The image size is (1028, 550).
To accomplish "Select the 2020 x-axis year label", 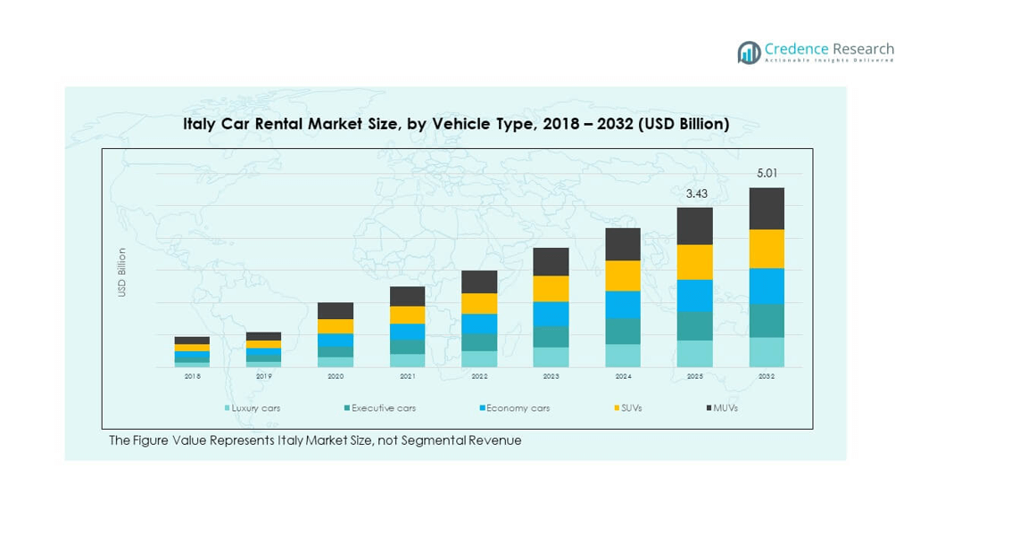I will 336,377.
